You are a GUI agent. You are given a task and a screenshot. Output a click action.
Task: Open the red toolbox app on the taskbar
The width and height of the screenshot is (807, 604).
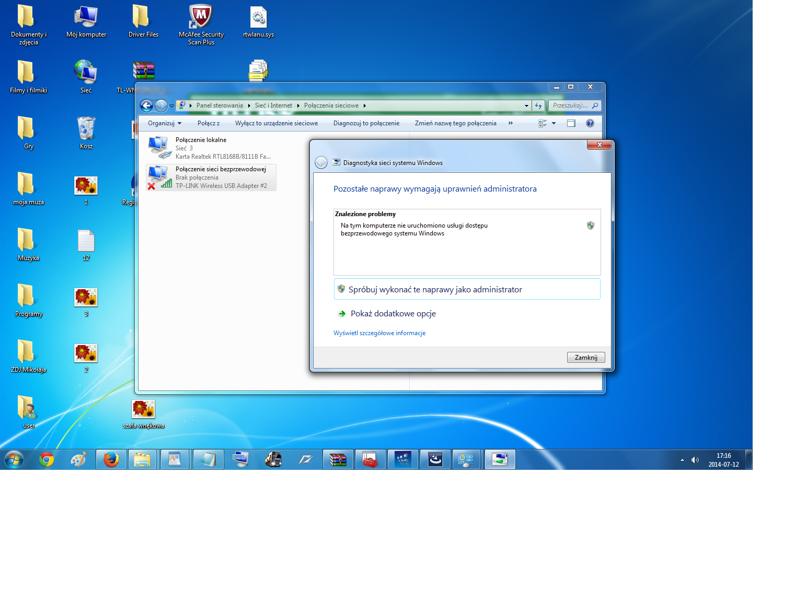370,460
